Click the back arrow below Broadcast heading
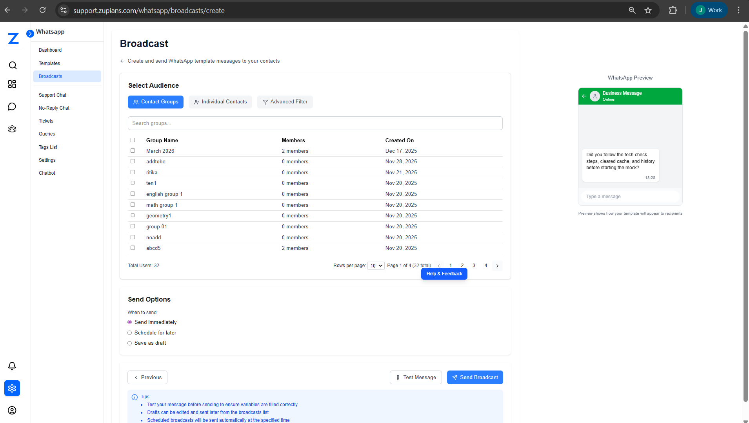The width and height of the screenshot is (749, 423). pyautogui.click(x=122, y=61)
